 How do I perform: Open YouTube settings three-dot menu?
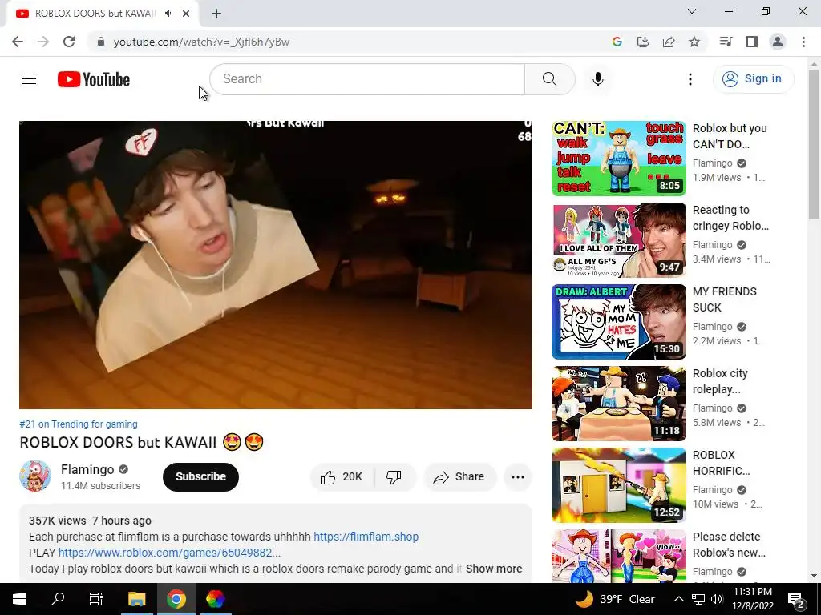(x=690, y=79)
